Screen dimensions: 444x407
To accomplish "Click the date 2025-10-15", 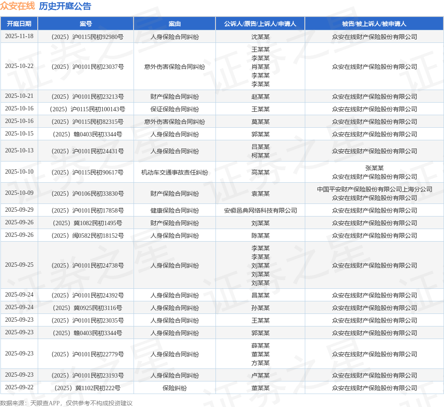I will tap(19, 133).
